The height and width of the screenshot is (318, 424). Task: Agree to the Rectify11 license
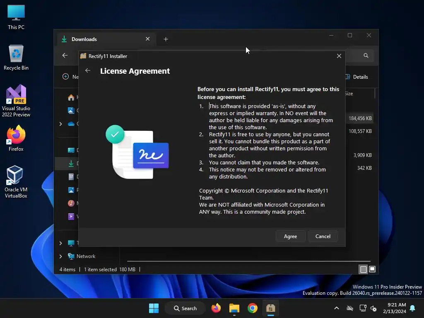coord(290,236)
